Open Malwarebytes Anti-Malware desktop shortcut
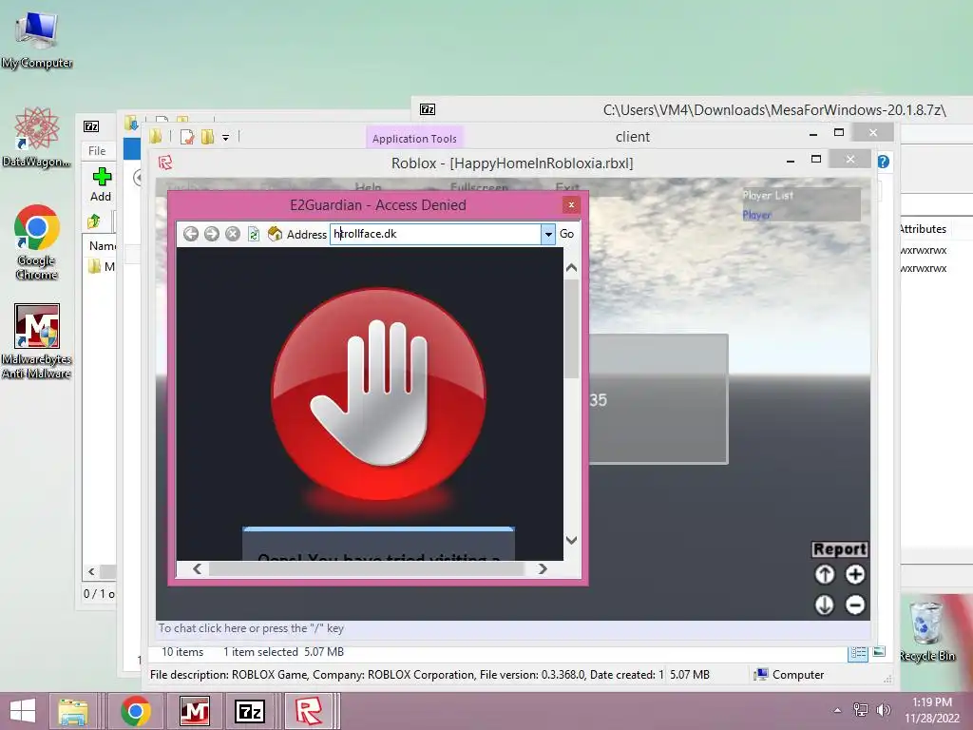The width and height of the screenshot is (973, 730). (x=37, y=341)
